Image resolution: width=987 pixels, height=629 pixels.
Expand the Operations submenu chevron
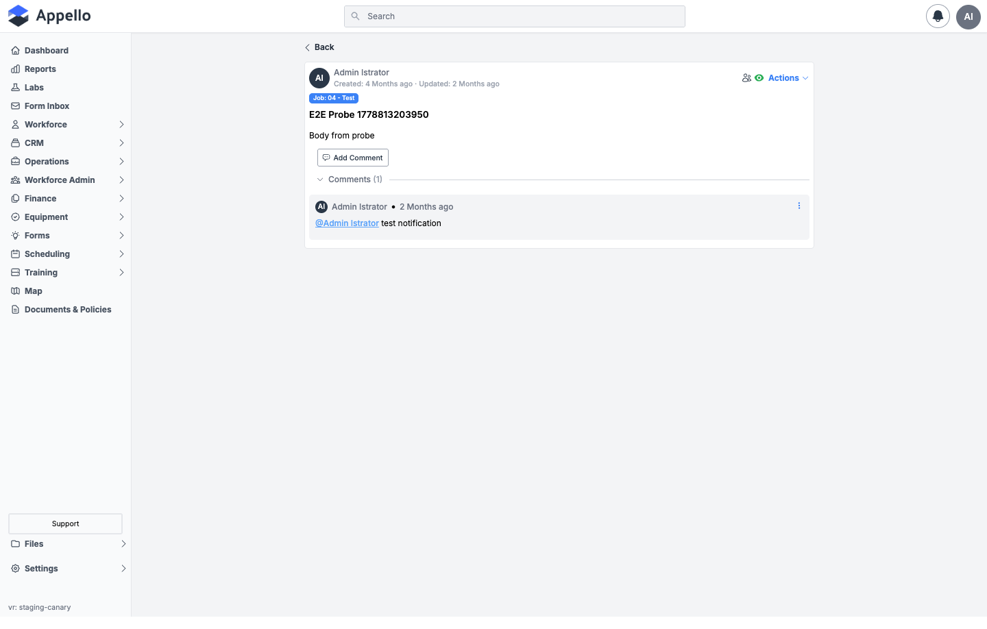[x=121, y=162]
